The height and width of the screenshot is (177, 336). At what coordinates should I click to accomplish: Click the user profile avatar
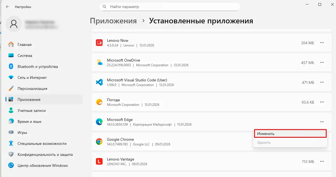(13, 24)
